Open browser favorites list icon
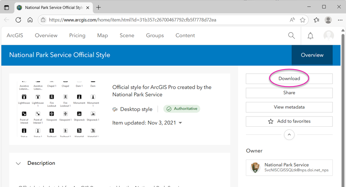 tap(316, 20)
